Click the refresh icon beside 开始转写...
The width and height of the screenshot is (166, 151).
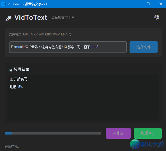click(11, 79)
